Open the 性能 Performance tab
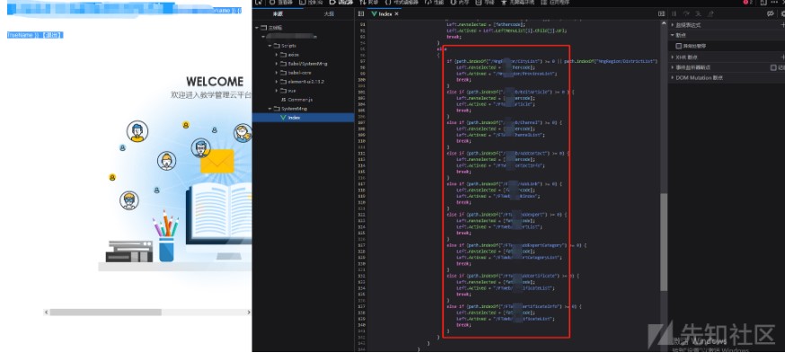 tap(434, 3)
